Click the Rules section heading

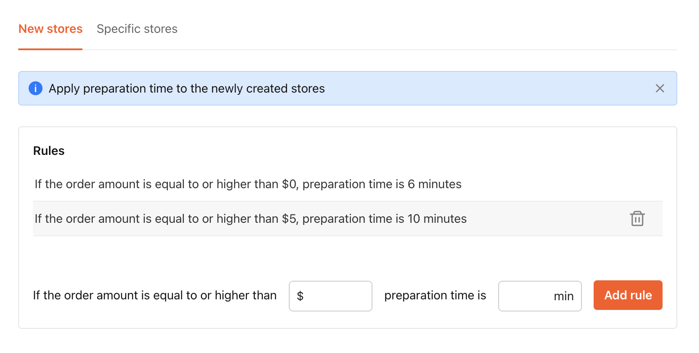pyautogui.click(x=49, y=151)
